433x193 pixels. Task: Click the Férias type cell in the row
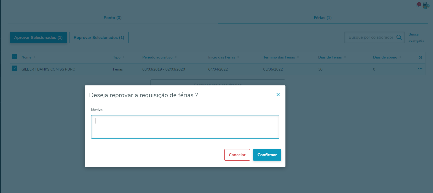point(118,69)
